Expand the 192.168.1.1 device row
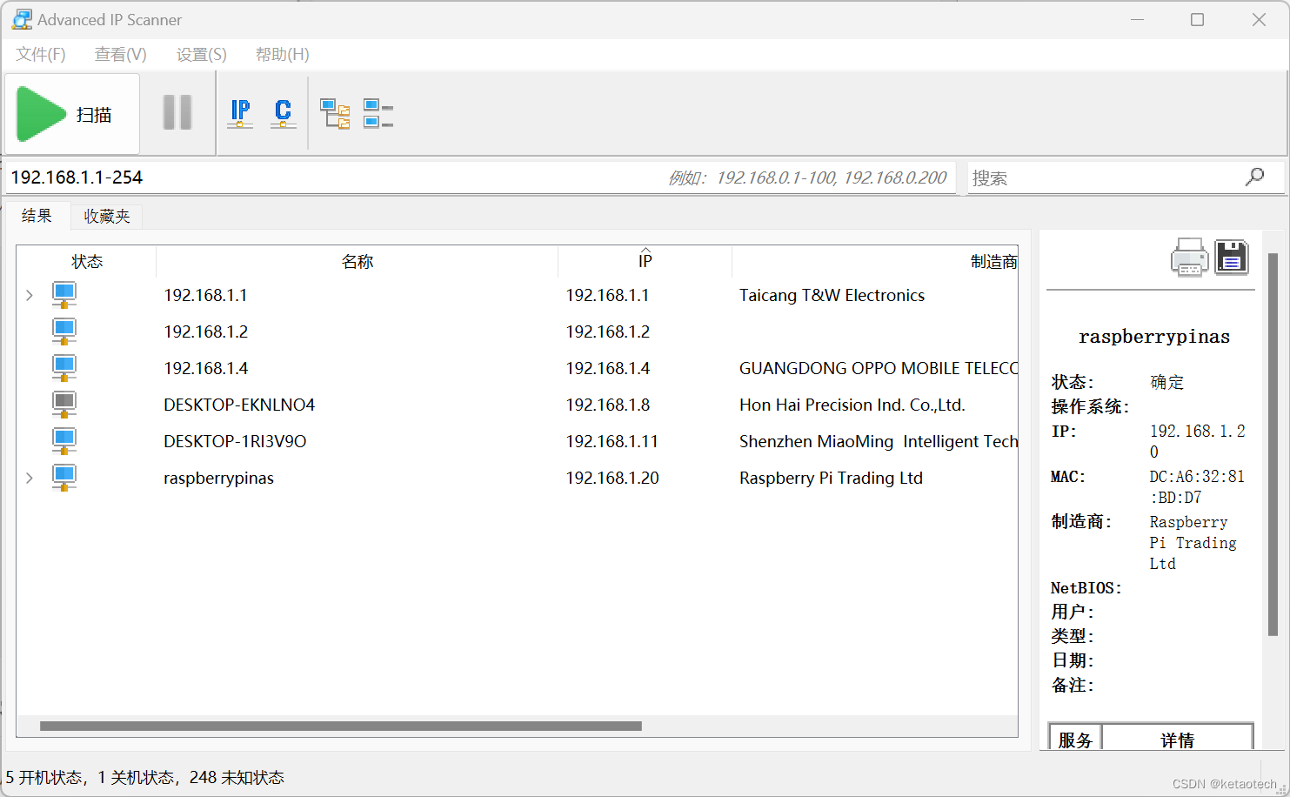The image size is (1290, 797). pos(30,295)
